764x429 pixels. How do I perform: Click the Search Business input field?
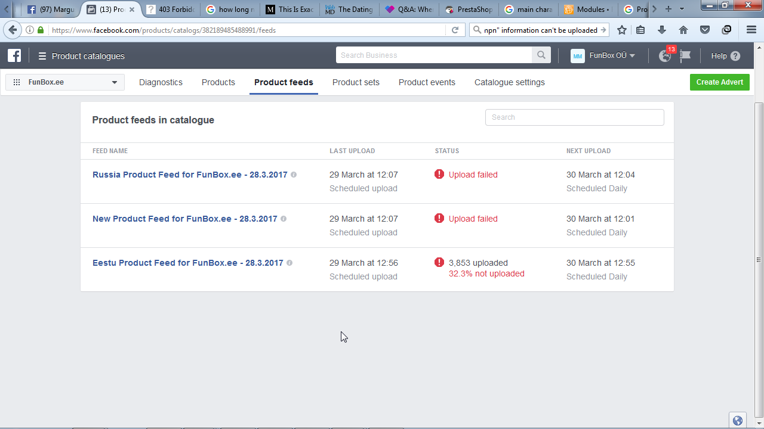click(x=434, y=55)
